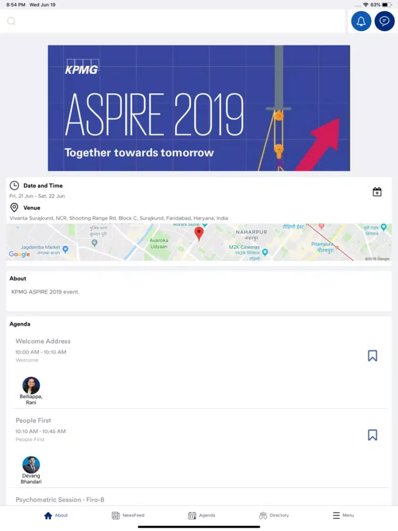Viewport: 398px width, 531px height.
Task: Tap the venue location pin icon
Action: point(14,208)
